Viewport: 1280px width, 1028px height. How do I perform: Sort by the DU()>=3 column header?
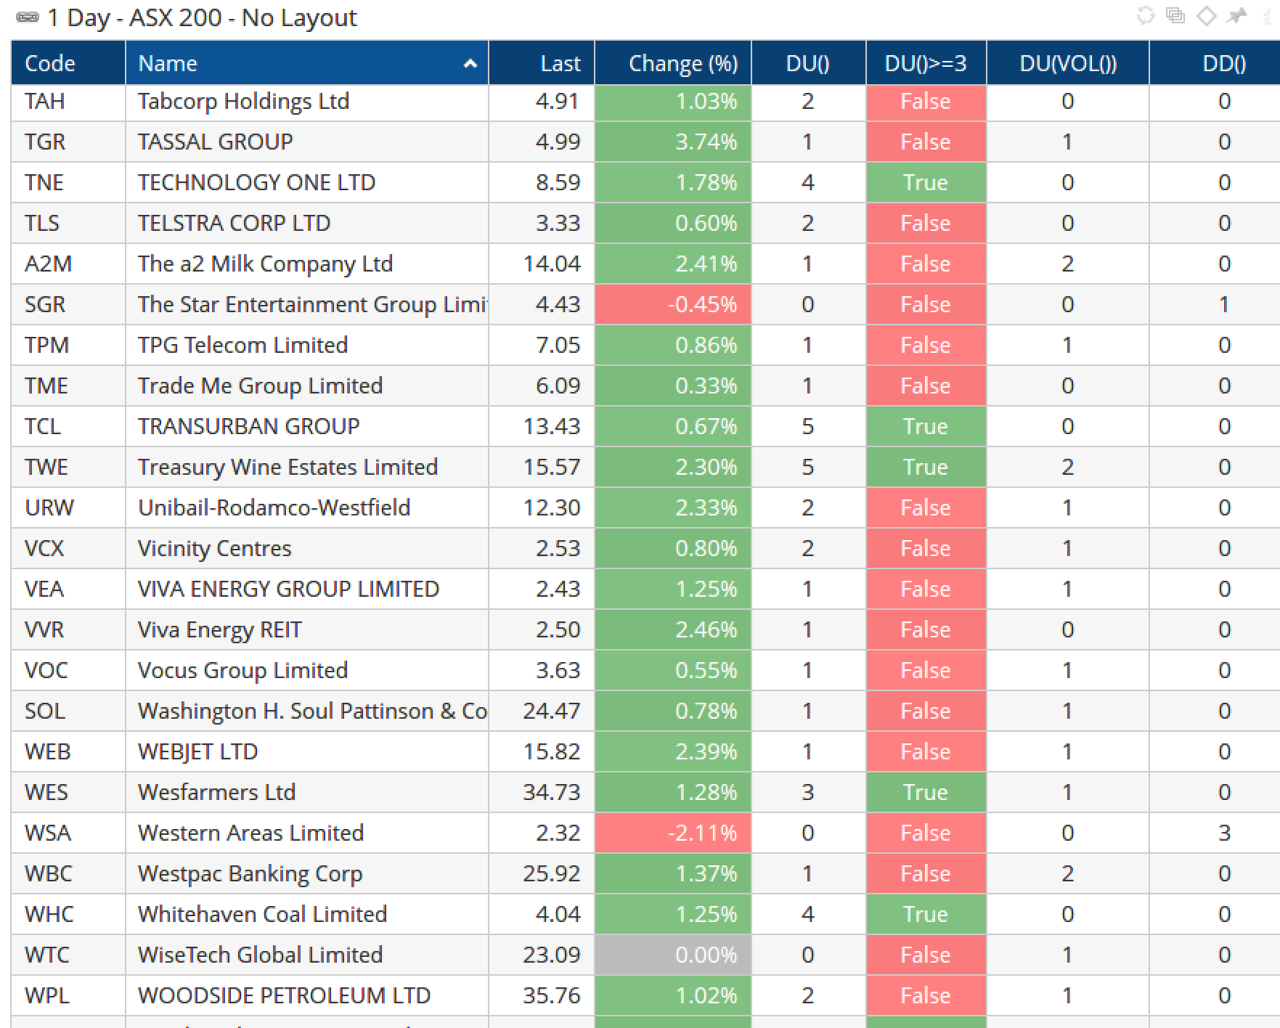(926, 63)
